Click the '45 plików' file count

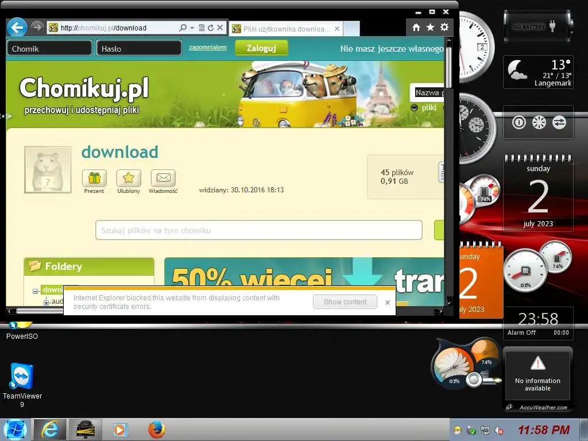397,172
